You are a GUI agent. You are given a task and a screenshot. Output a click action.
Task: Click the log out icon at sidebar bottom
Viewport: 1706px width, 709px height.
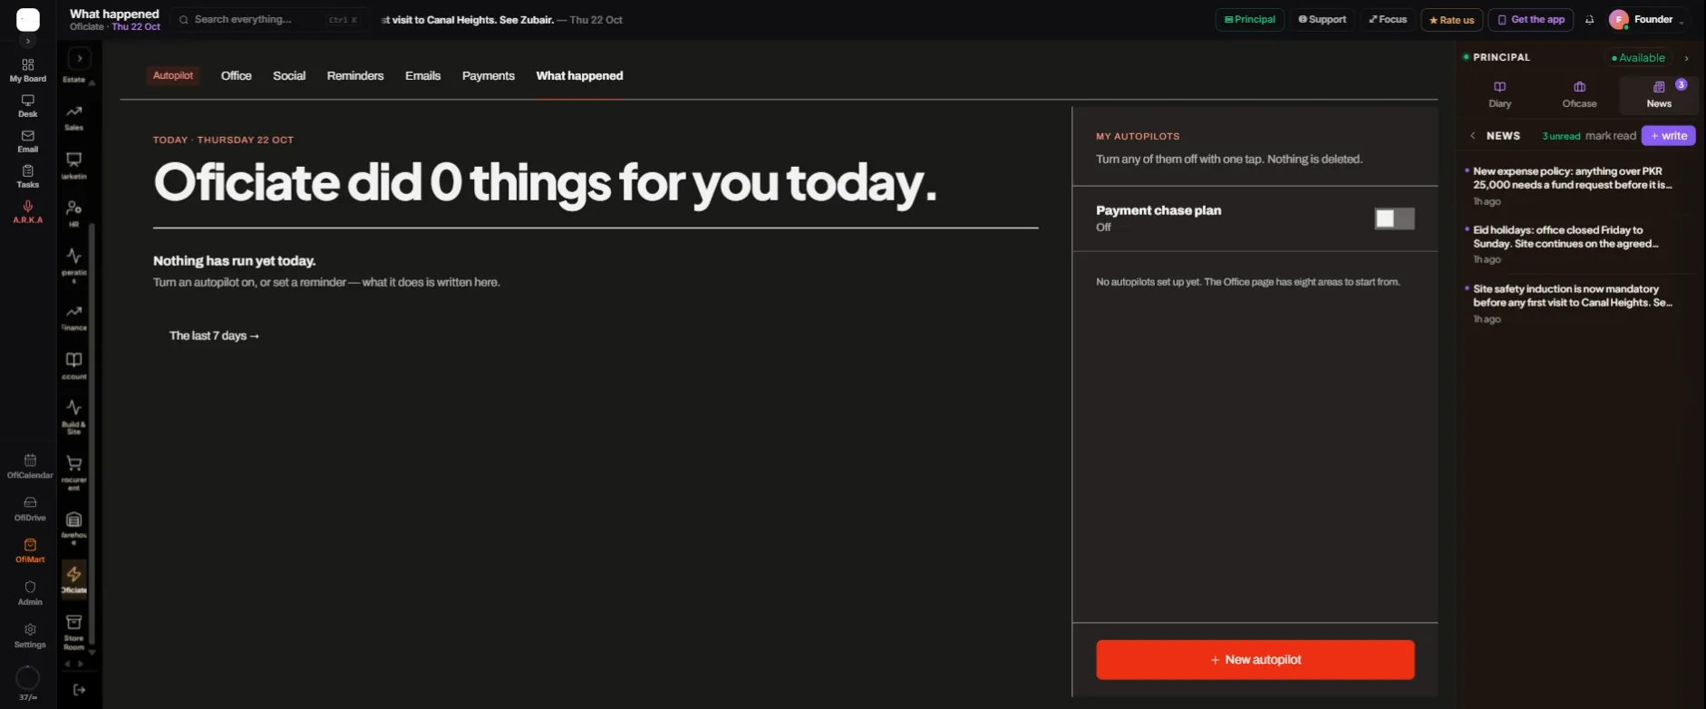click(79, 690)
